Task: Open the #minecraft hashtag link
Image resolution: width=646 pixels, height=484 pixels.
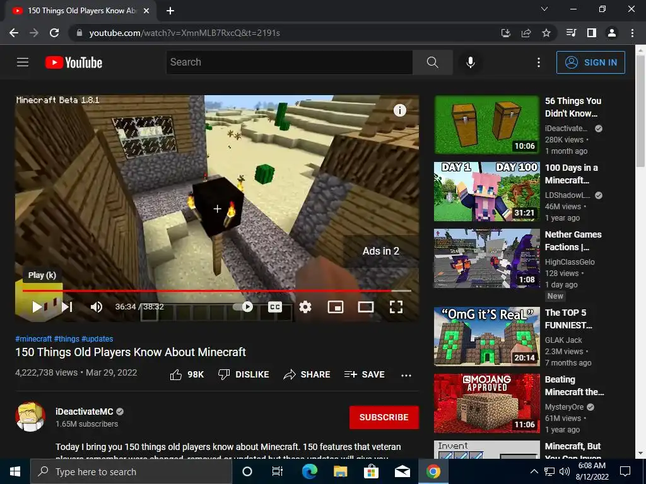Action: coord(33,338)
